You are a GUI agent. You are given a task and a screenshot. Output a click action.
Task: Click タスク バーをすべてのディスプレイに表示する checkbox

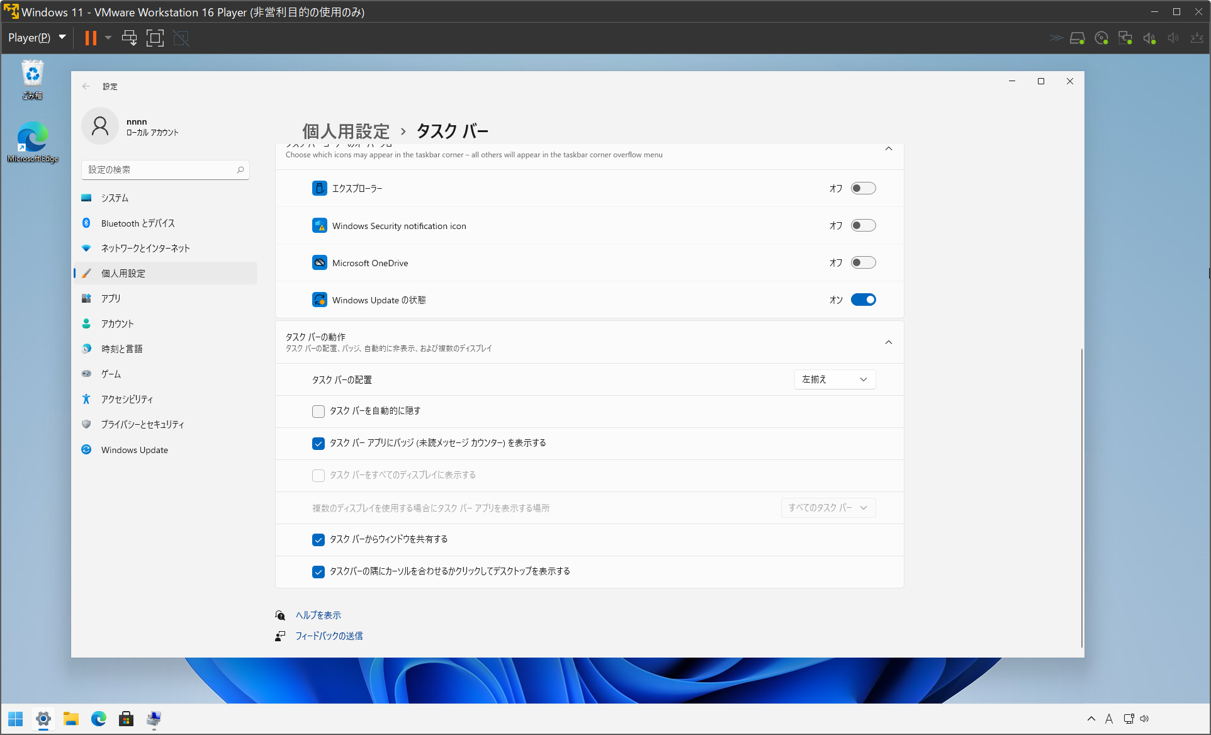(318, 476)
